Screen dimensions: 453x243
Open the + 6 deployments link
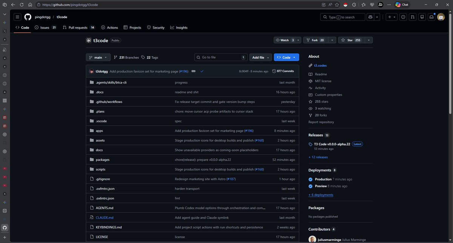[x=321, y=195]
